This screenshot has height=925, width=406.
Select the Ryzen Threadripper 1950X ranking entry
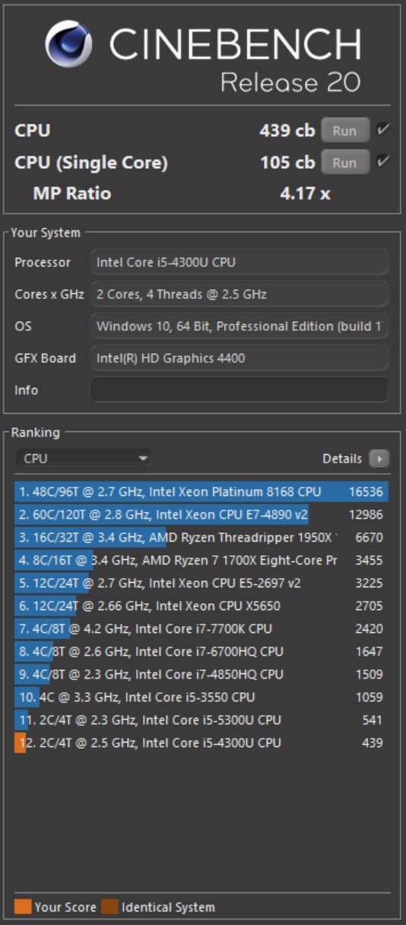[x=201, y=537]
